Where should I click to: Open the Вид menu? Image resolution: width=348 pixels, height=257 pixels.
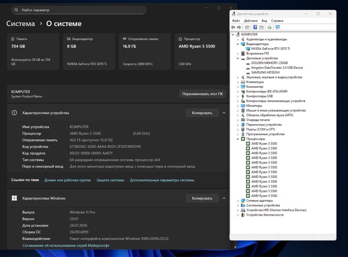click(x=264, y=21)
